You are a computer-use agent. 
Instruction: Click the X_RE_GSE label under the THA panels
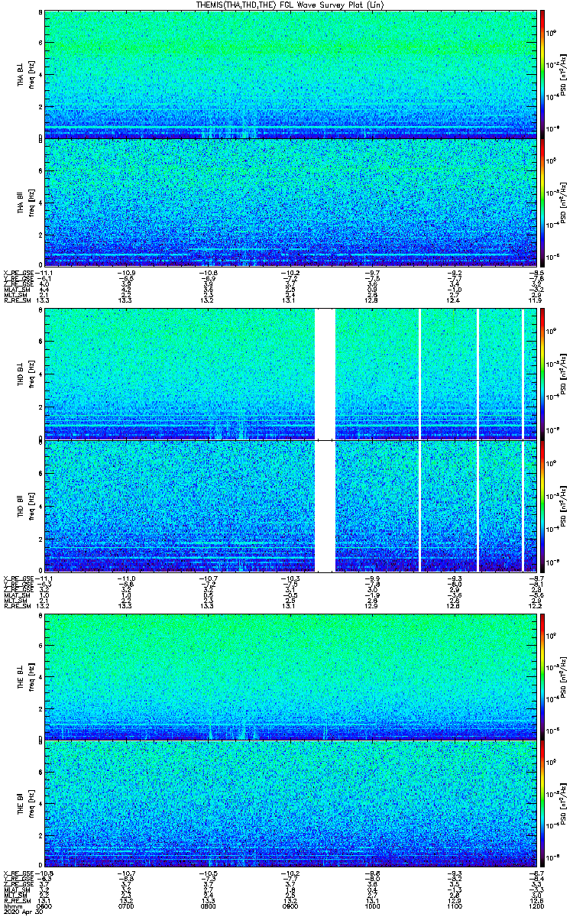click(x=17, y=273)
